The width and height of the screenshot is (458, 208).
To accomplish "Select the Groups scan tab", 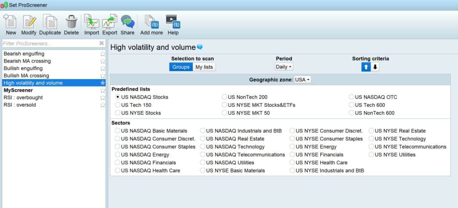I will [x=181, y=67].
